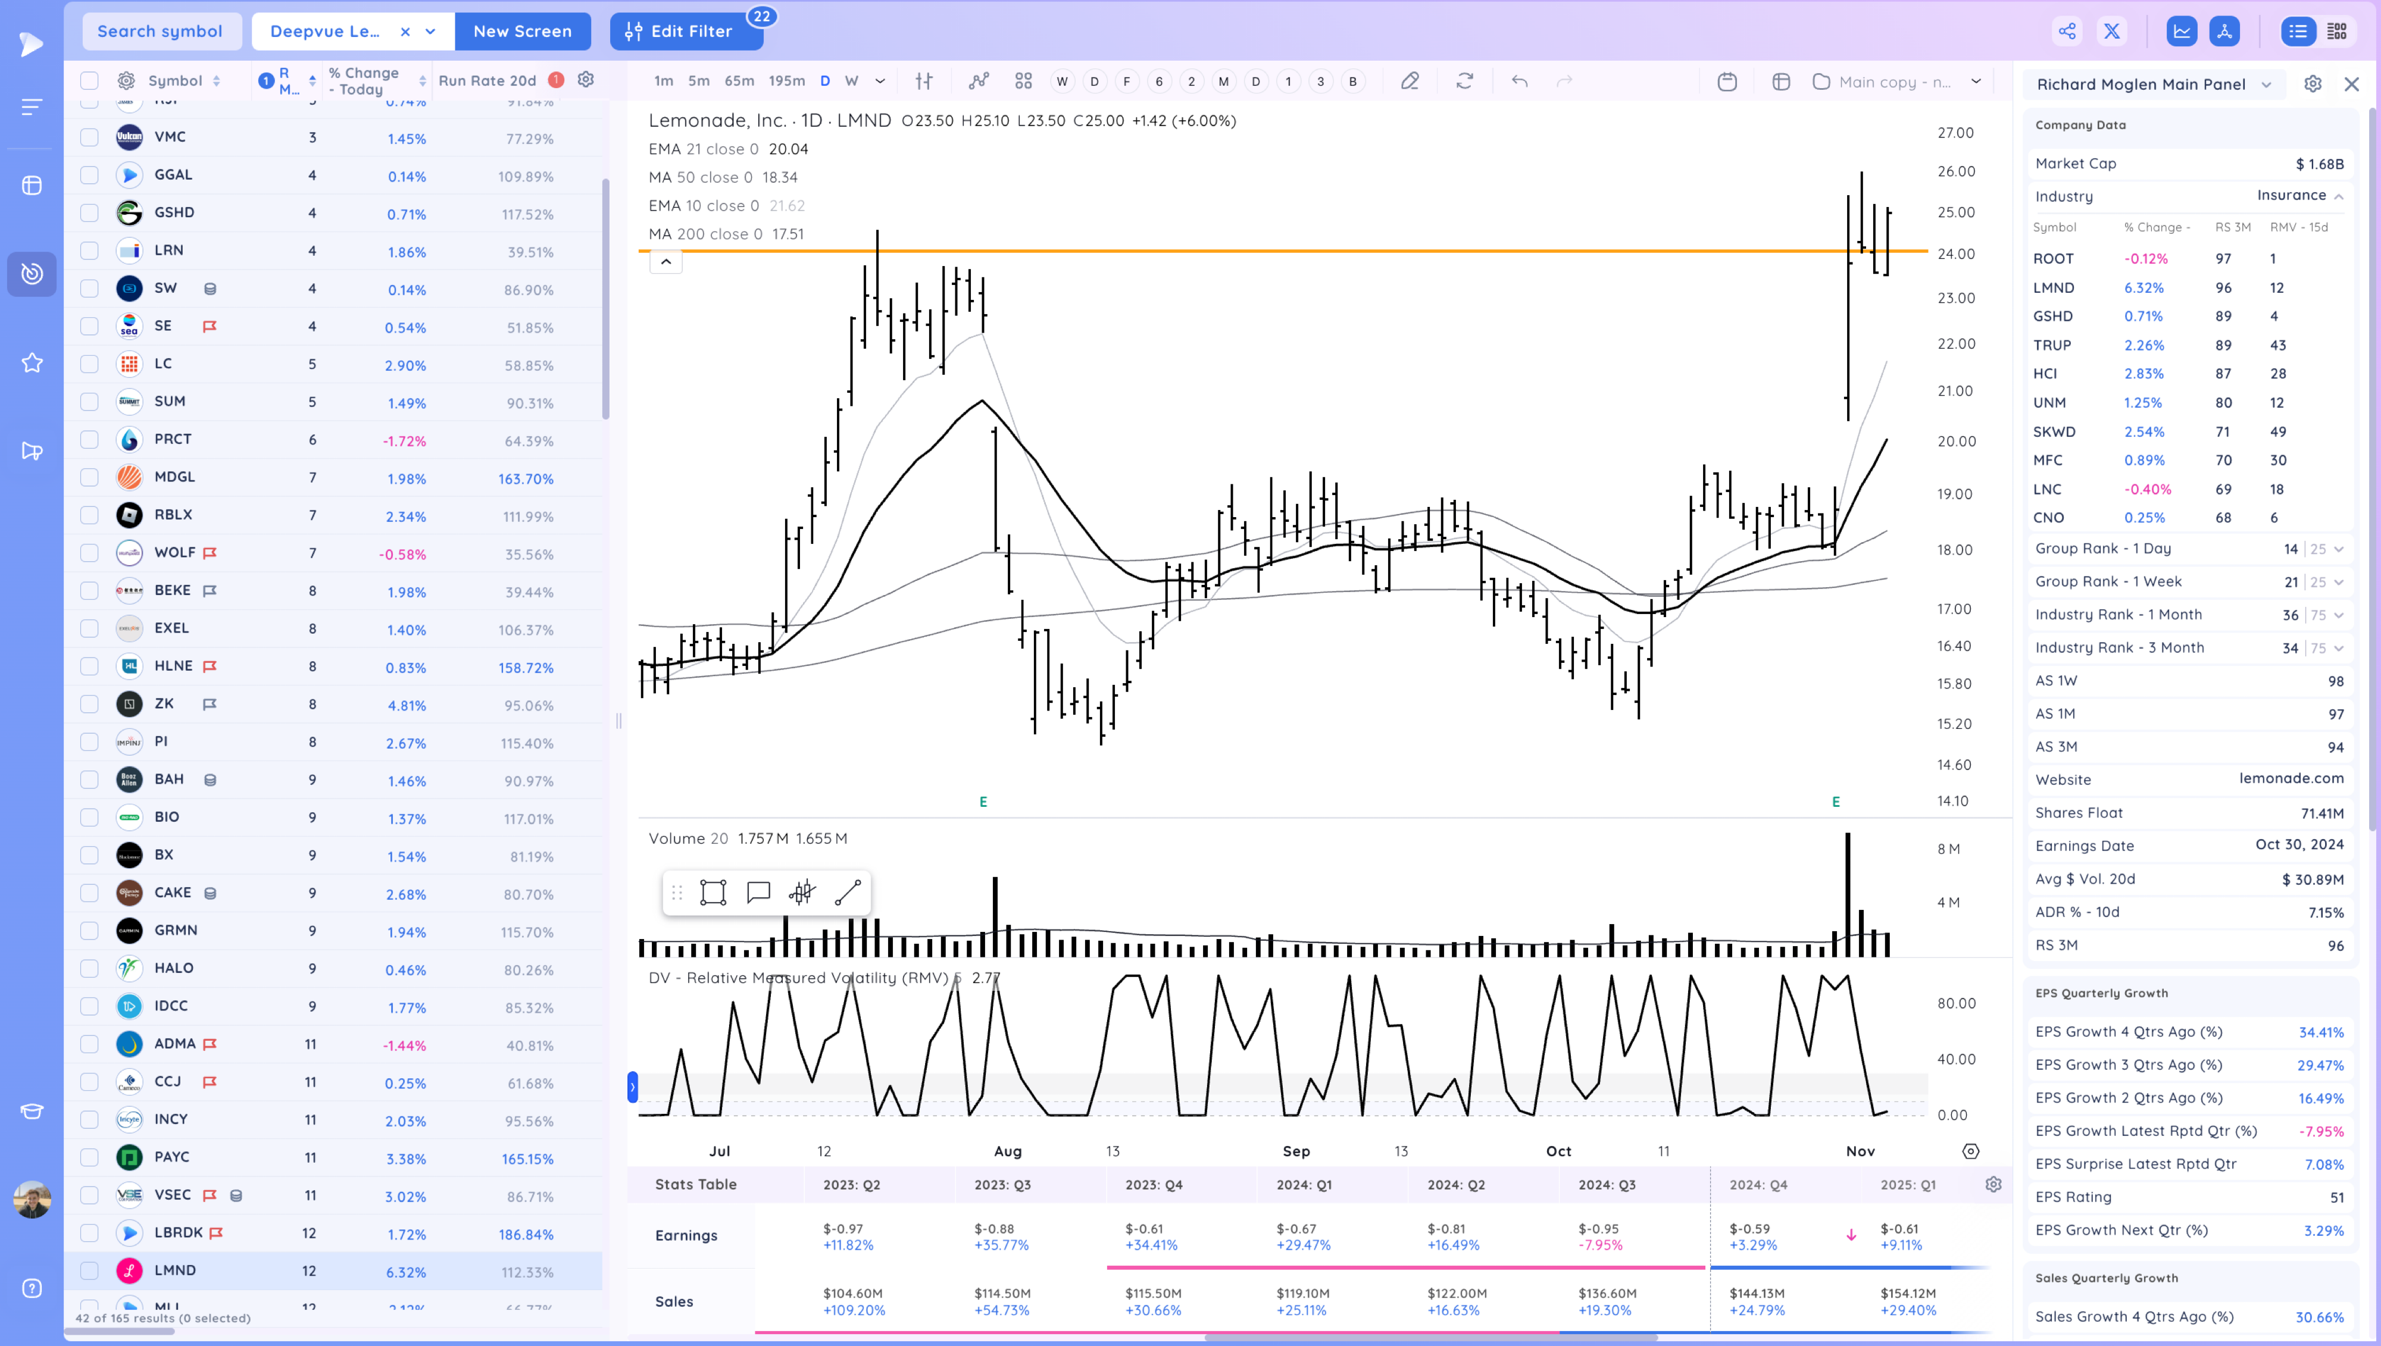Click the New Screen button

[x=523, y=32]
